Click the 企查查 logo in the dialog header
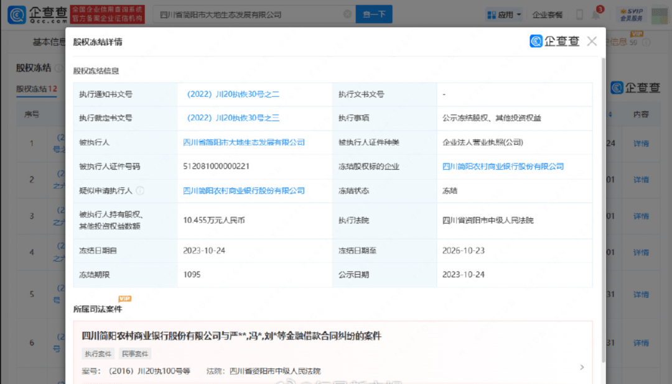 pos(554,42)
